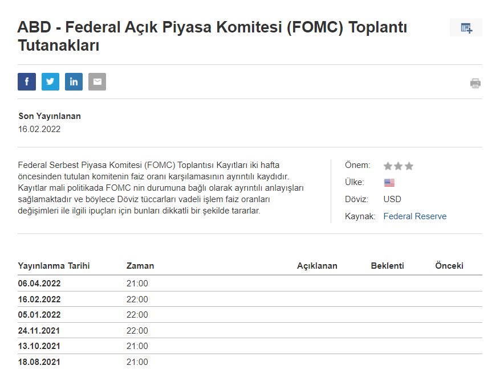Share the page via email icon
This screenshot has height=382, width=492.
tap(97, 82)
